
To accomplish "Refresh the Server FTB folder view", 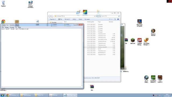I will pos(97,16).
